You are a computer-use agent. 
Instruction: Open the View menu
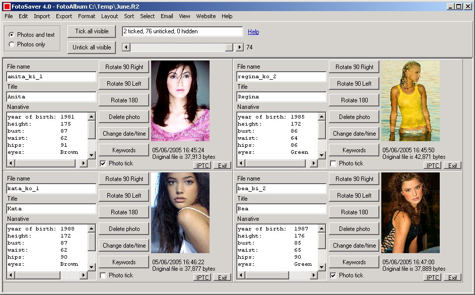(x=184, y=16)
